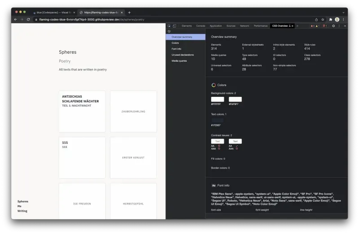359x234 pixels.
Task: Click the first contrast issue Text sample
Action: (x=218, y=141)
